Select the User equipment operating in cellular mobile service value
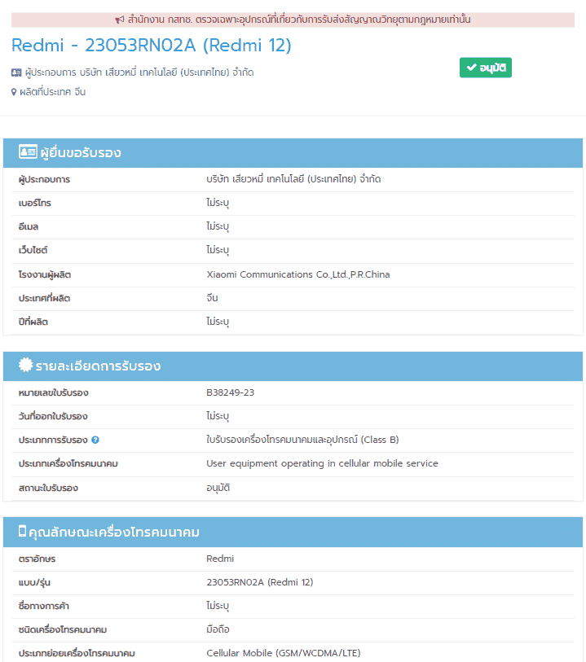Image resolution: width=586 pixels, height=662 pixels. click(x=322, y=463)
